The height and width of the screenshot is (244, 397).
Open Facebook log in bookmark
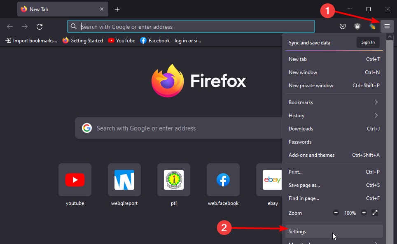170,40
